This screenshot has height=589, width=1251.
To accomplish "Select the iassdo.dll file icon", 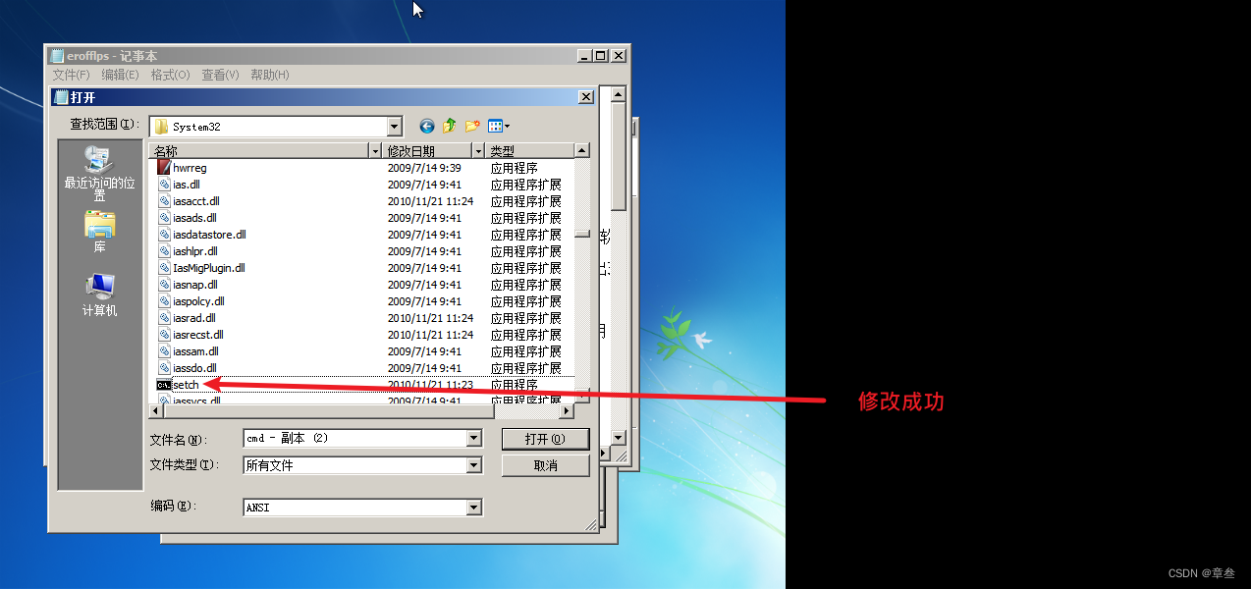I will 164,368.
